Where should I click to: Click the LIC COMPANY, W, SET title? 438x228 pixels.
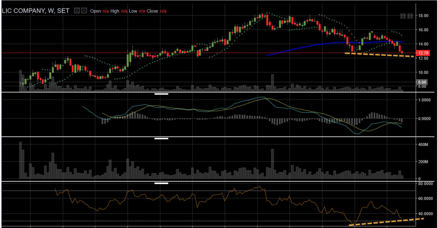coord(36,11)
